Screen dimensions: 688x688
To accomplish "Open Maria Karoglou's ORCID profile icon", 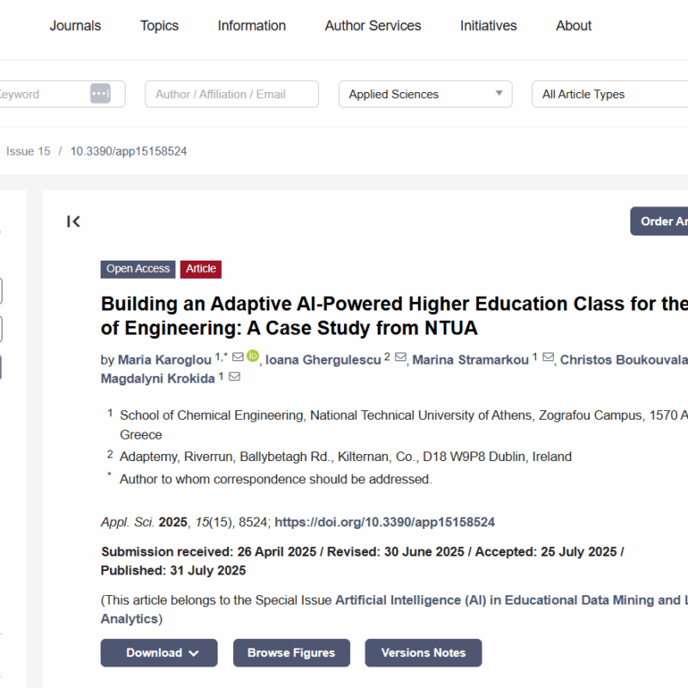I will (253, 357).
